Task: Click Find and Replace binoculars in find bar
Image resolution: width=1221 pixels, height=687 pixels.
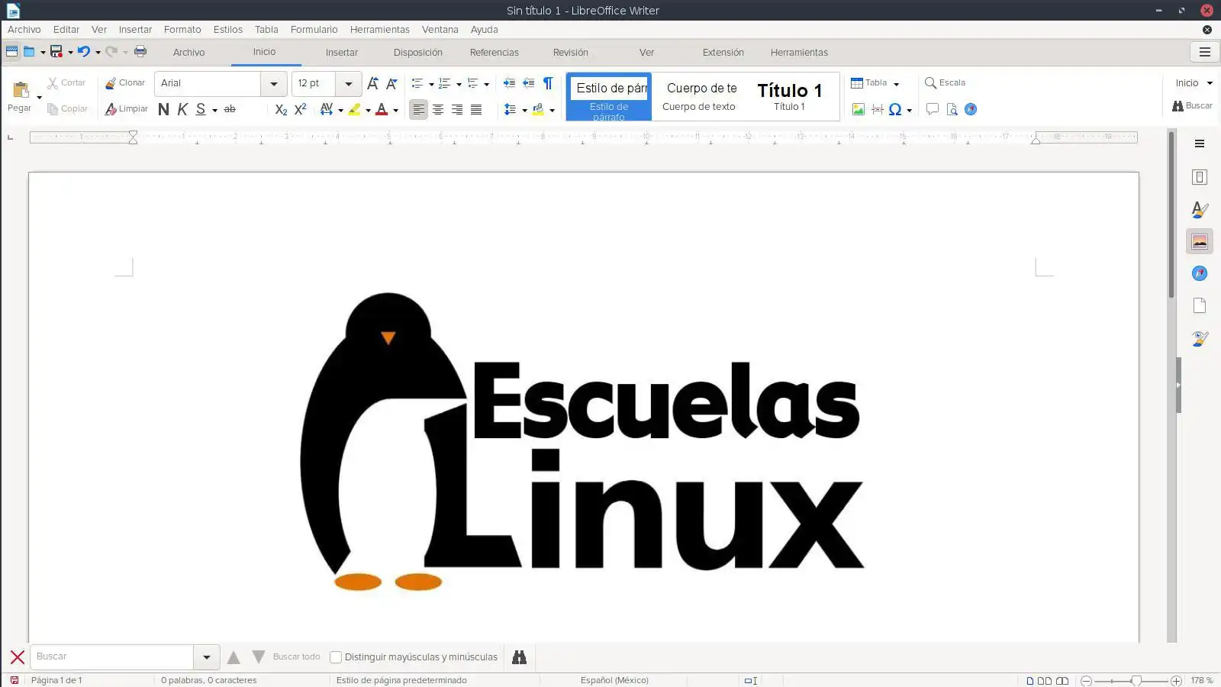Action: coord(519,657)
